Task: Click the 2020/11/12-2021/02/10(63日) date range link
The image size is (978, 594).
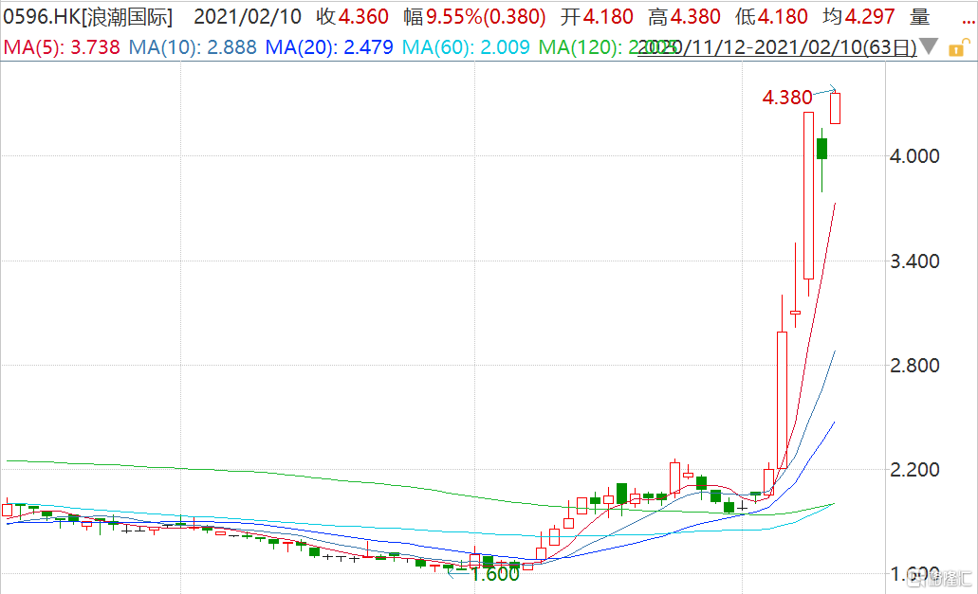Action: coord(777,47)
